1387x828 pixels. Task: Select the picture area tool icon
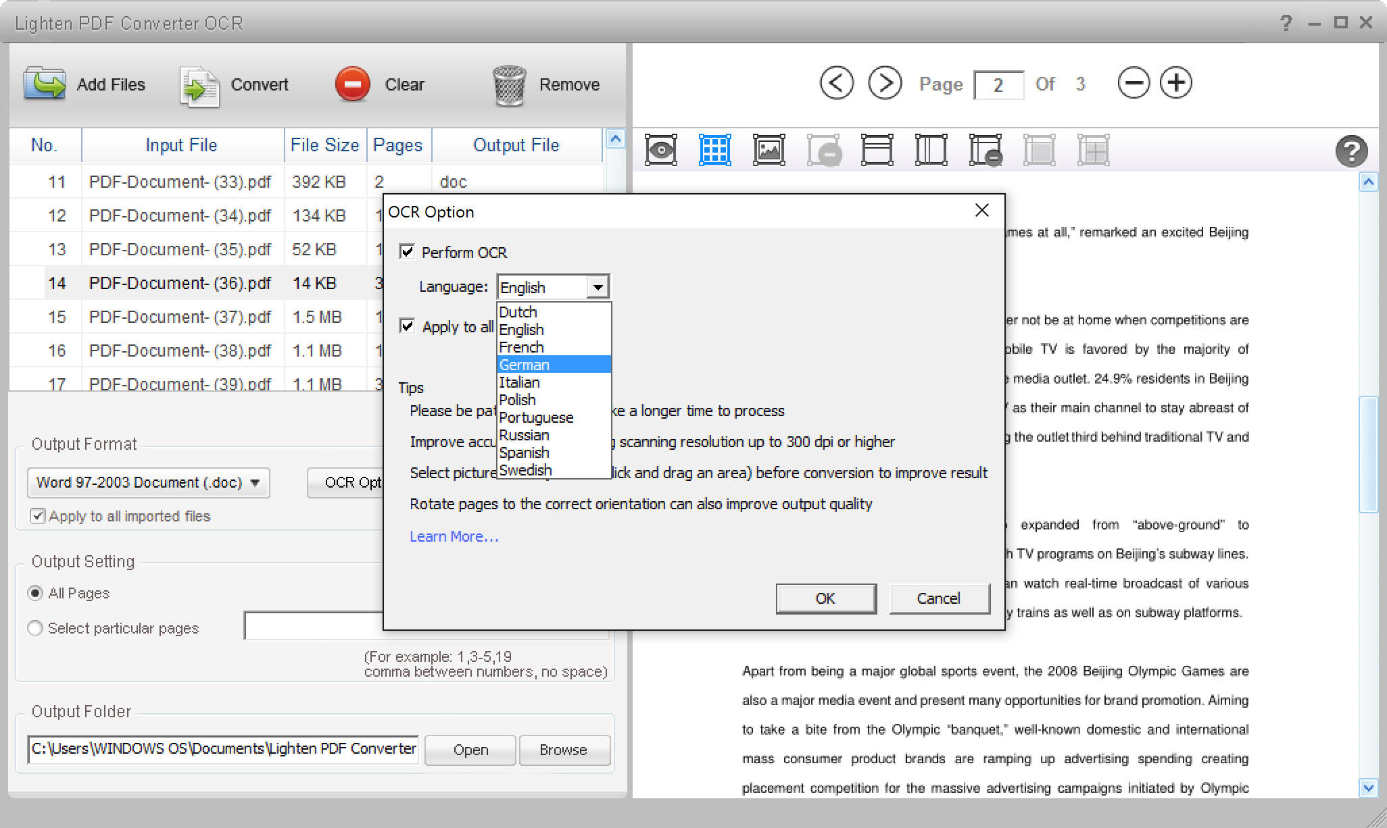click(769, 150)
